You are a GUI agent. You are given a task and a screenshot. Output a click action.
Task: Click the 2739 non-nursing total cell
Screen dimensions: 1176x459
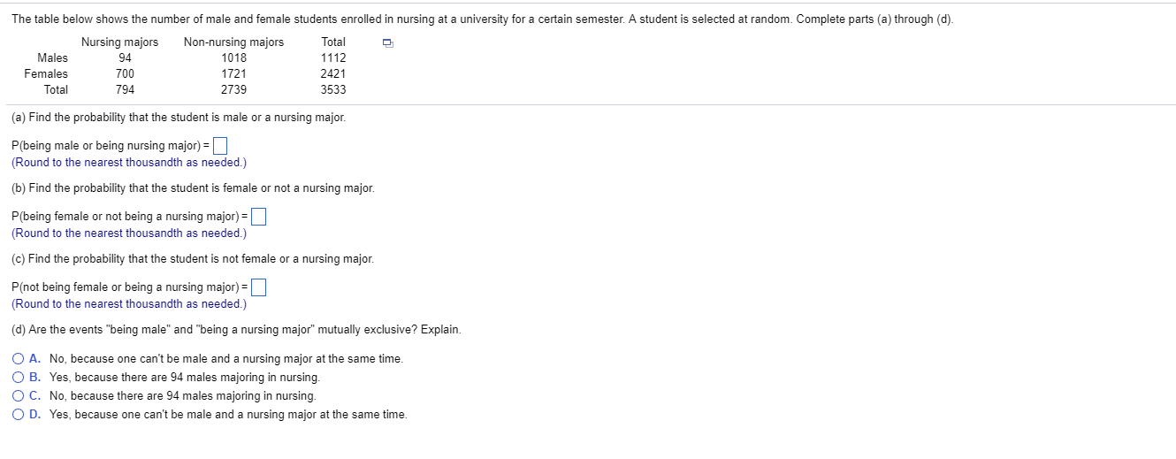tap(233, 90)
